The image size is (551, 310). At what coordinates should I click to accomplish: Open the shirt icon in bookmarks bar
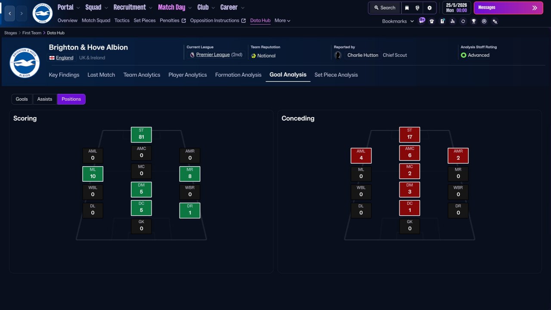click(x=432, y=21)
